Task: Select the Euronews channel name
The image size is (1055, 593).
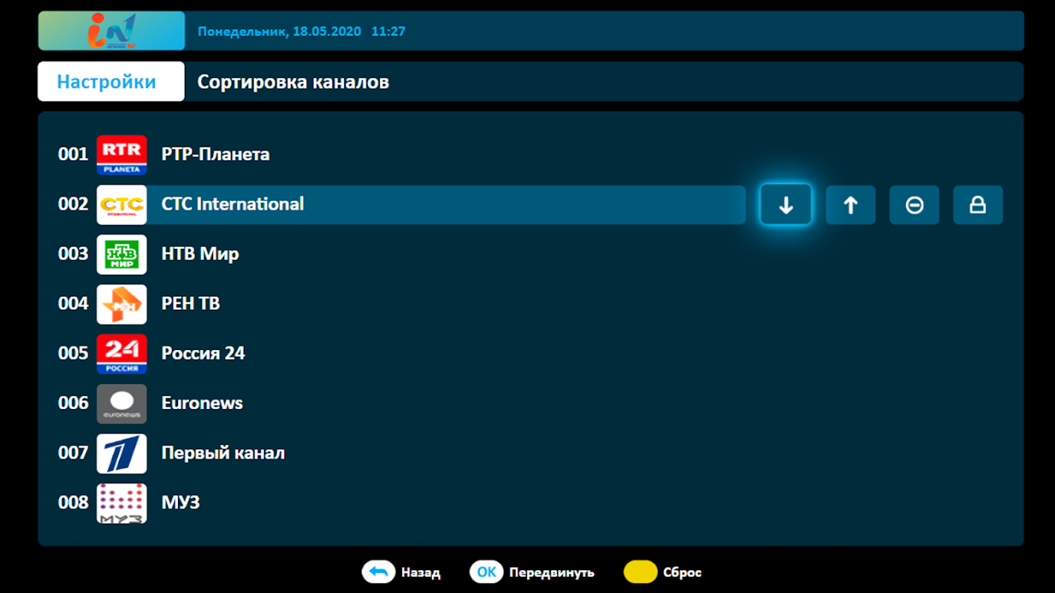Action: click(x=203, y=403)
